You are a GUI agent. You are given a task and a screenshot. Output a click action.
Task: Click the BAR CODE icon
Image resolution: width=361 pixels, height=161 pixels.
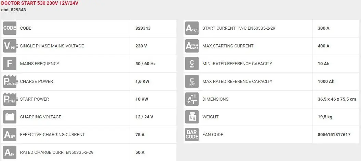click(192, 135)
